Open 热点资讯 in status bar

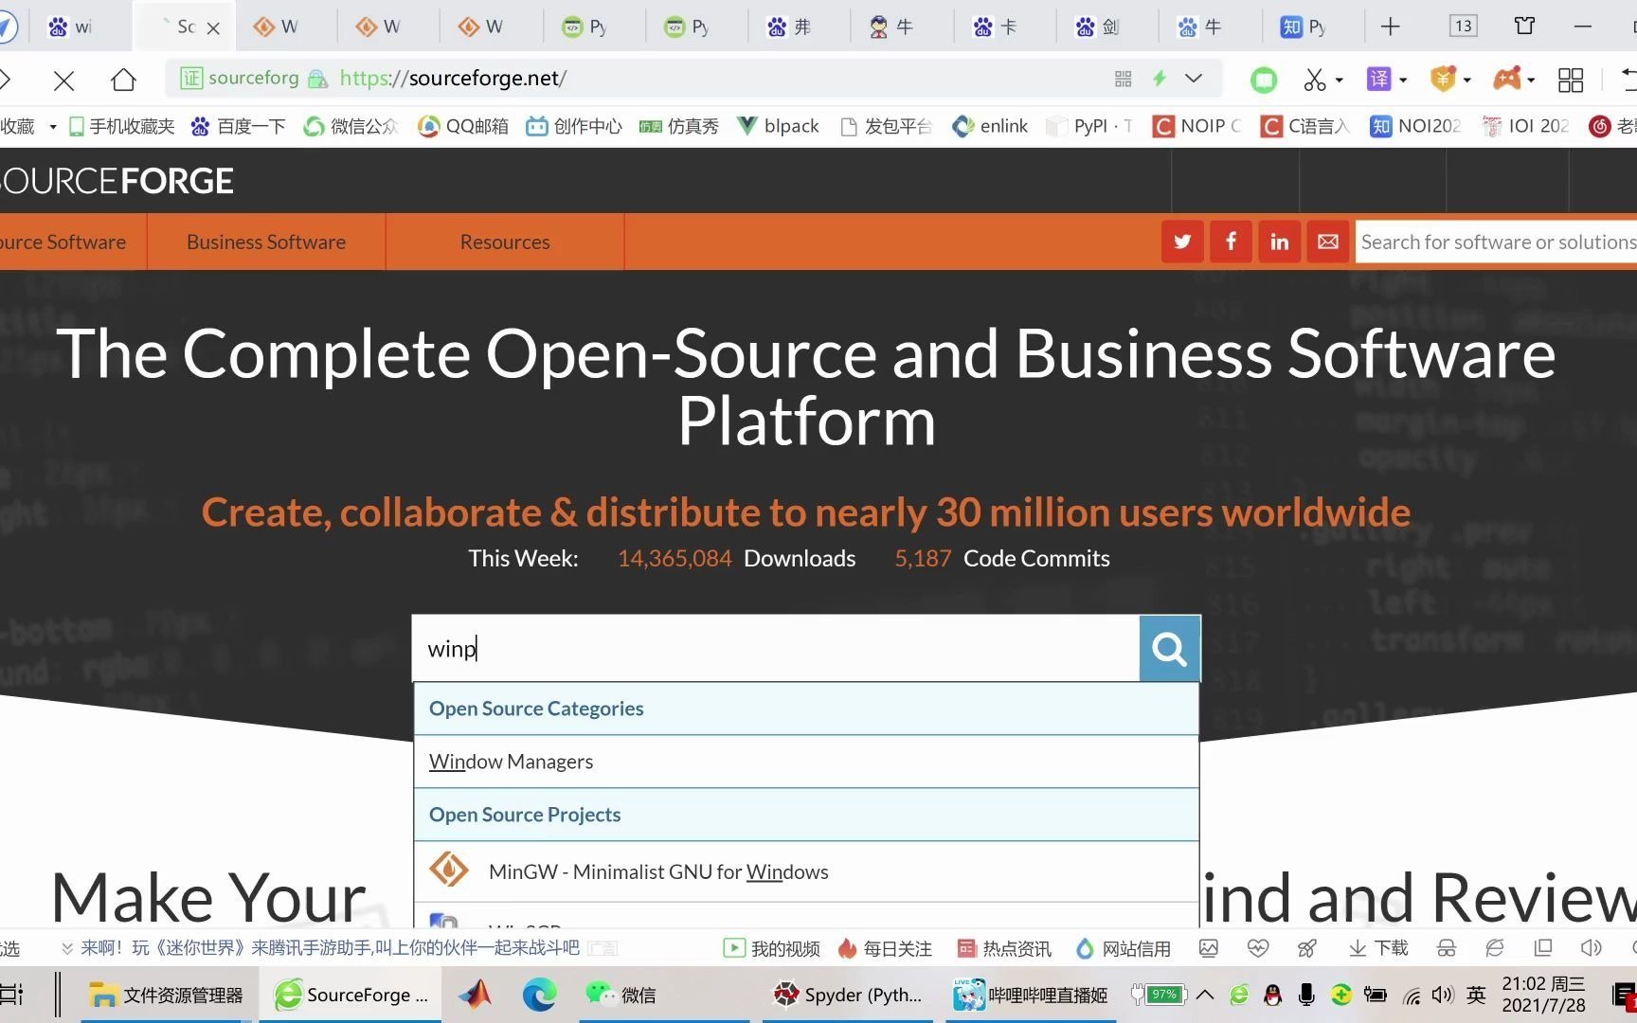coord(1004,948)
